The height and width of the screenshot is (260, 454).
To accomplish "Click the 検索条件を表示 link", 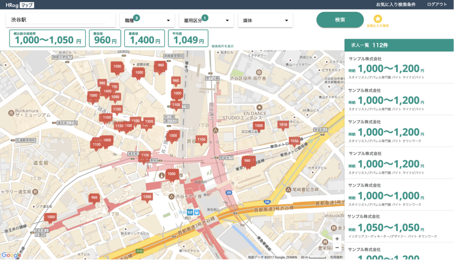I will [223, 46].
